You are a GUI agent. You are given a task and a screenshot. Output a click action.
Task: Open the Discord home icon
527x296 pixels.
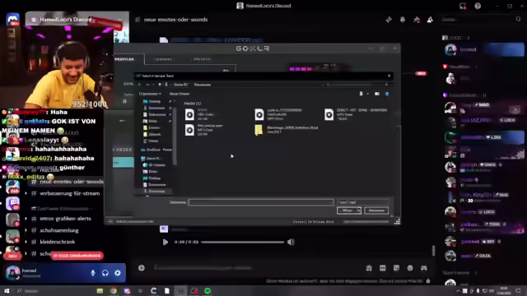13,19
